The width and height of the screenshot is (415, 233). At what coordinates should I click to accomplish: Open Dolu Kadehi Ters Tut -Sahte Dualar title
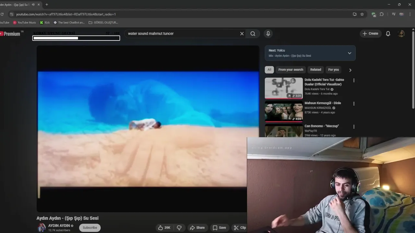pyautogui.click(x=324, y=82)
